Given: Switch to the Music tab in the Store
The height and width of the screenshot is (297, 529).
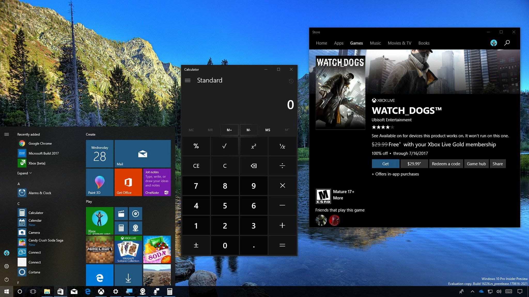Looking at the screenshot, I should [x=375, y=43].
